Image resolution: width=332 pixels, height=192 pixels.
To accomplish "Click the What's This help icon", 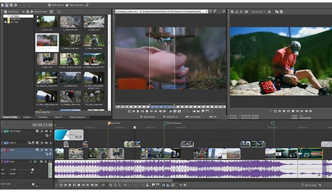I will click(87, 5).
